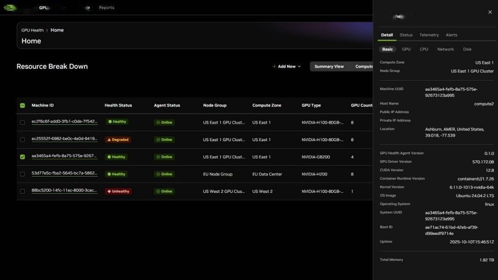Image resolution: width=498 pixels, height=280 pixels.
Task: Click the Unhealthy status badge
Action: 118,191
